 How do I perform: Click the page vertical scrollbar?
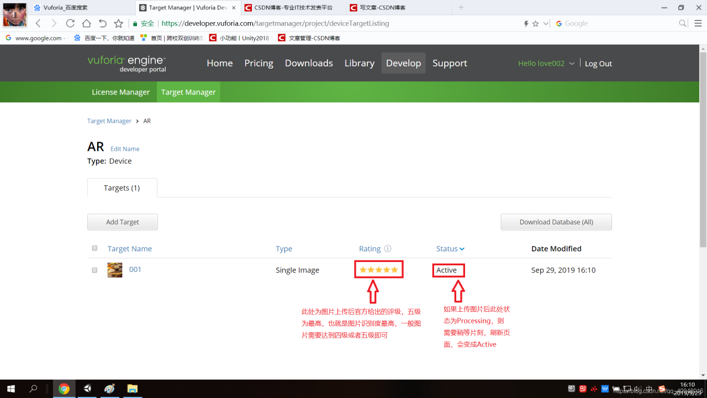[703, 149]
